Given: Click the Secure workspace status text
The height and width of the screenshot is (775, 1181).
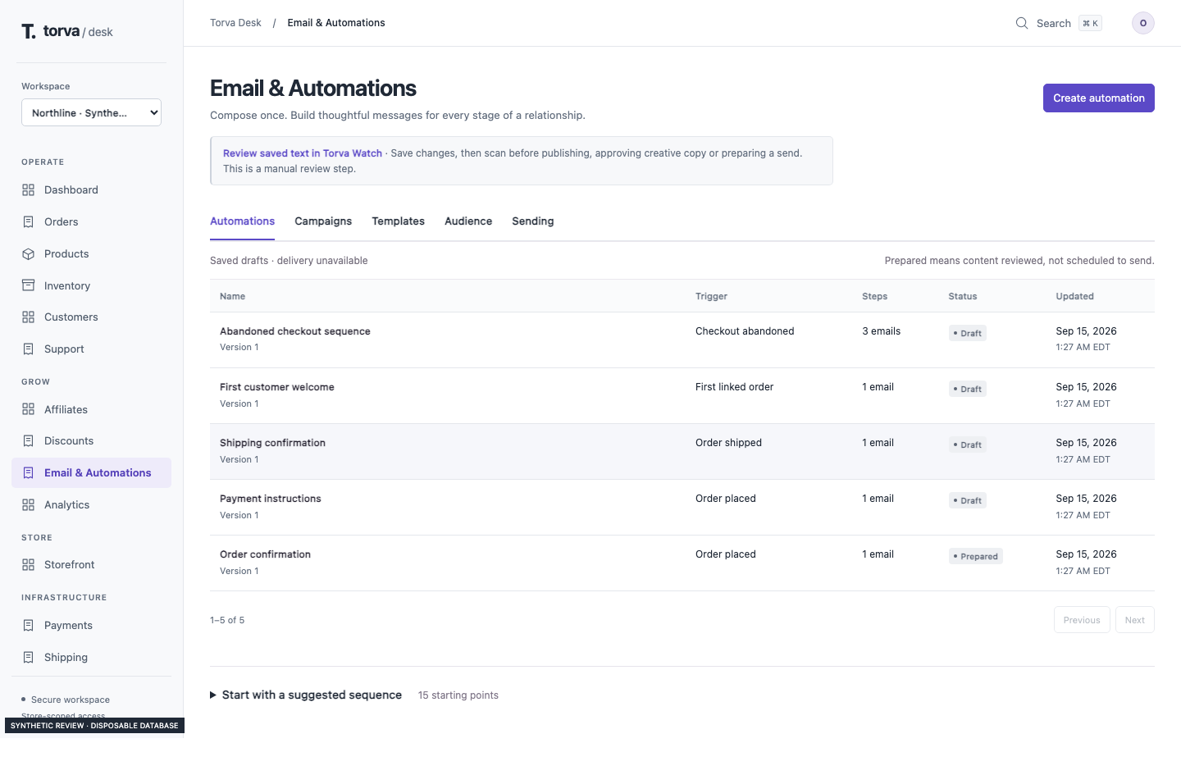Looking at the screenshot, I should click(71, 700).
